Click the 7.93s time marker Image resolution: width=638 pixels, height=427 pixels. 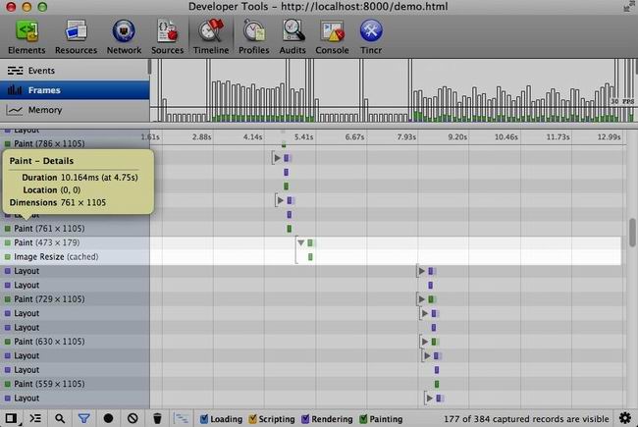(x=406, y=137)
